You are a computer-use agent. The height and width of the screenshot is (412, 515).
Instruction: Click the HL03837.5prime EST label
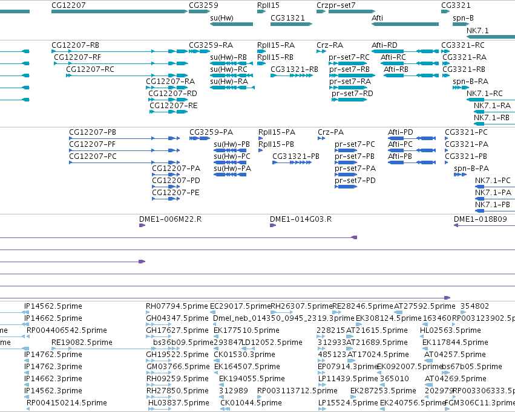(179, 403)
